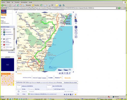Open the Herramientas menu
Viewport: 127px width, 100px height.
[24, 2]
